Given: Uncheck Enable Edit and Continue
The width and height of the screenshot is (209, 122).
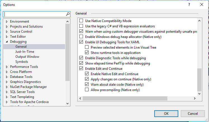Looking at the screenshot, I should 82,69.
